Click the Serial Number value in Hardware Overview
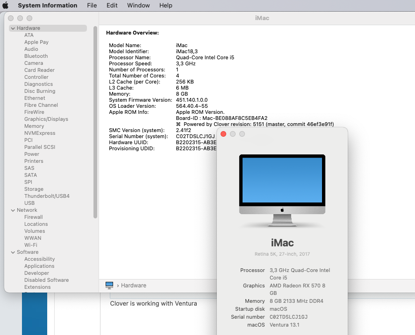Image resolution: width=415 pixels, height=335 pixels. (195, 137)
